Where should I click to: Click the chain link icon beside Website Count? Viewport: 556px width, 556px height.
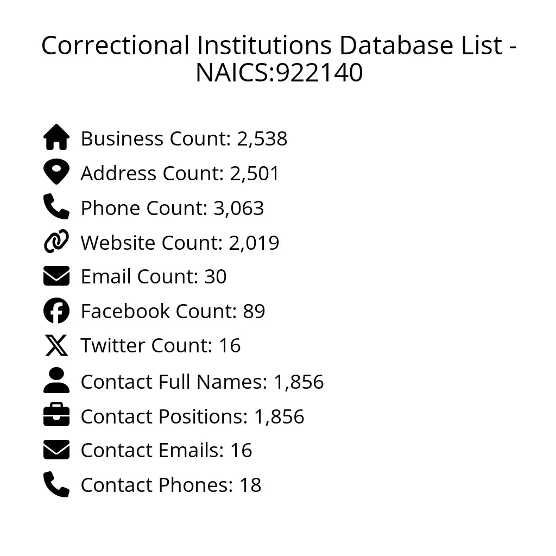click(x=56, y=242)
